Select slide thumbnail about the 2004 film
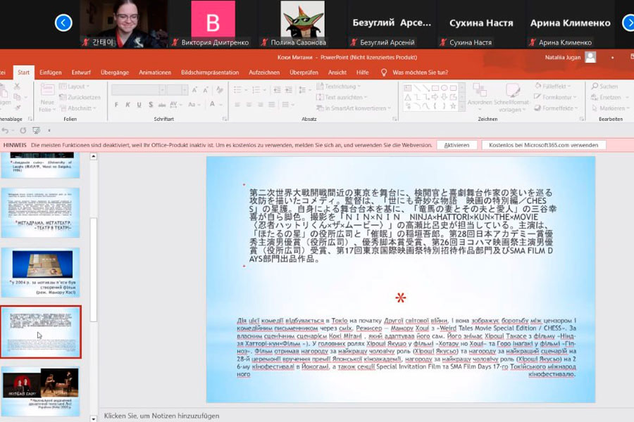 pos(41,272)
